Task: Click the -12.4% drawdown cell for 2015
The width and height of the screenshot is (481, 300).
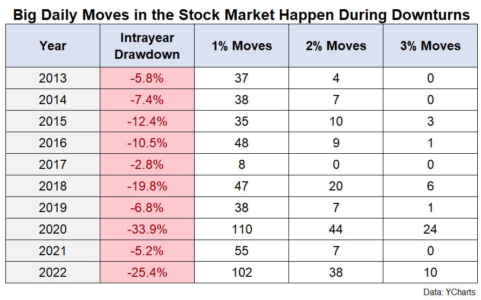Action: pos(147,121)
